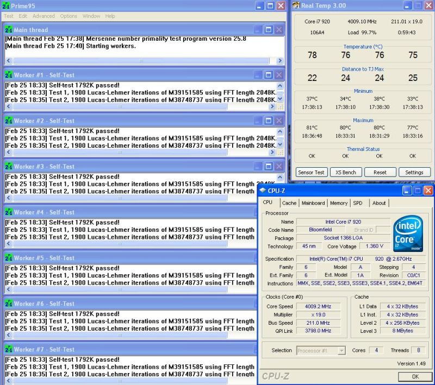Click Worker #2 vertical scroll up arrow

(280, 131)
